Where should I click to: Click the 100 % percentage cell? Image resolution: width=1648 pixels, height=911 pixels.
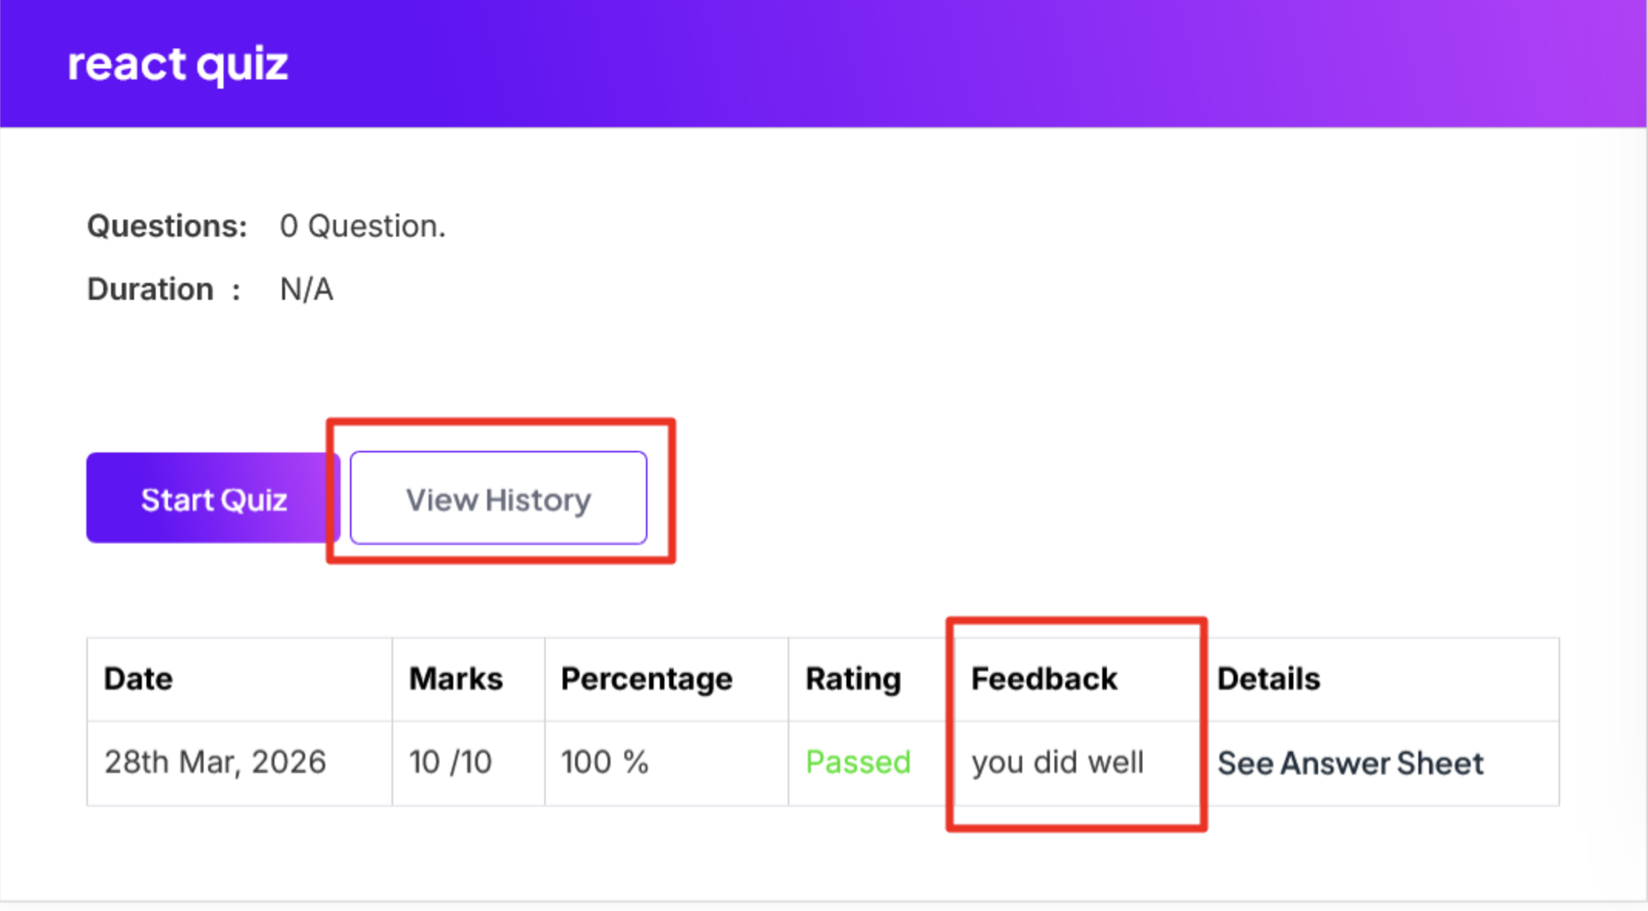(604, 762)
